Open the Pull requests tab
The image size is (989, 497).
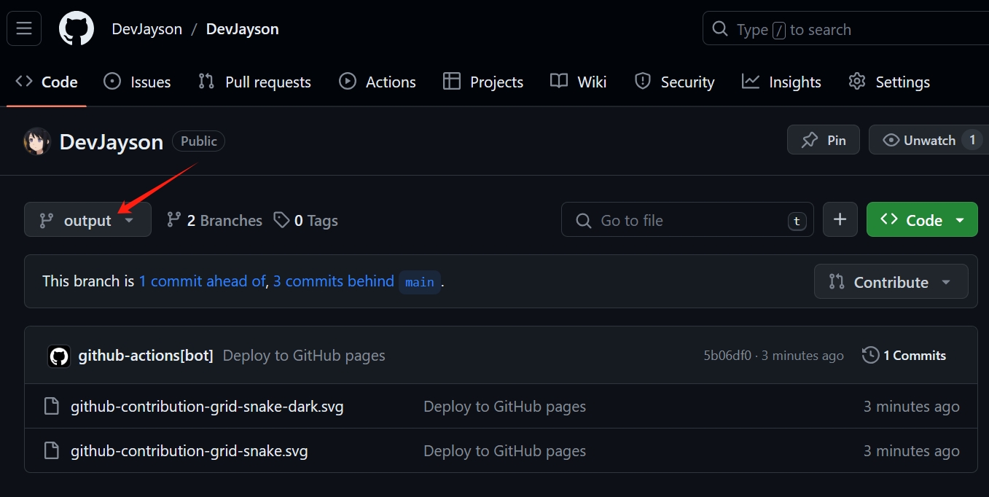[254, 82]
